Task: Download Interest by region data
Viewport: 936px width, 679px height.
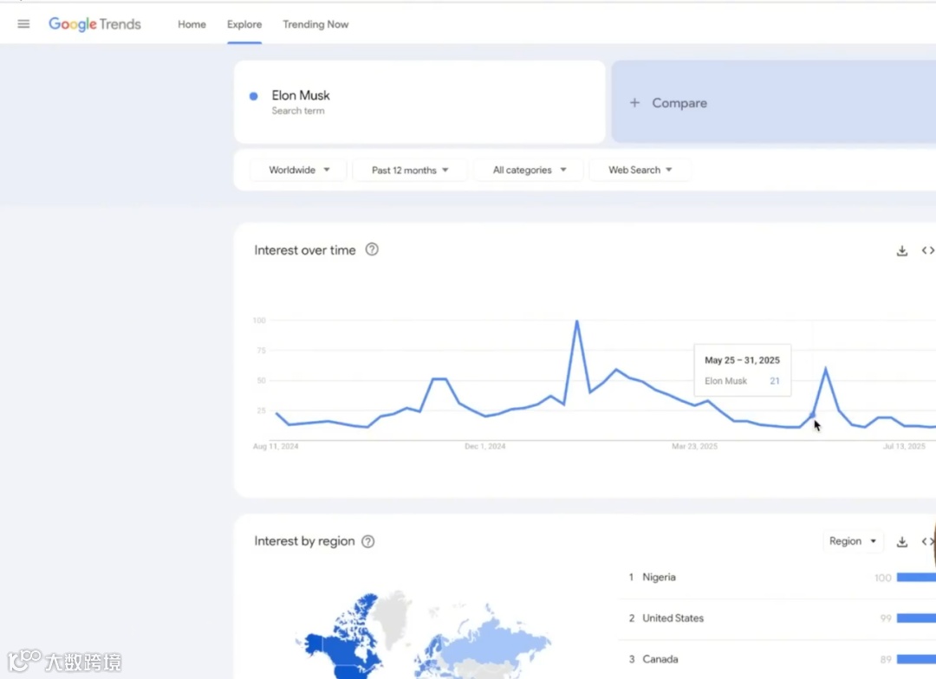Action: click(901, 541)
